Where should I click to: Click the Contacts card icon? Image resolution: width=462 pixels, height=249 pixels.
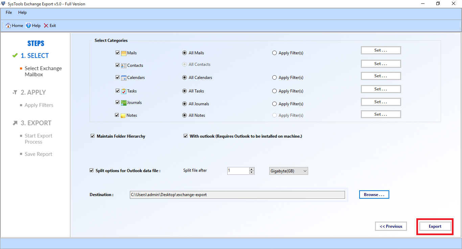click(124, 65)
